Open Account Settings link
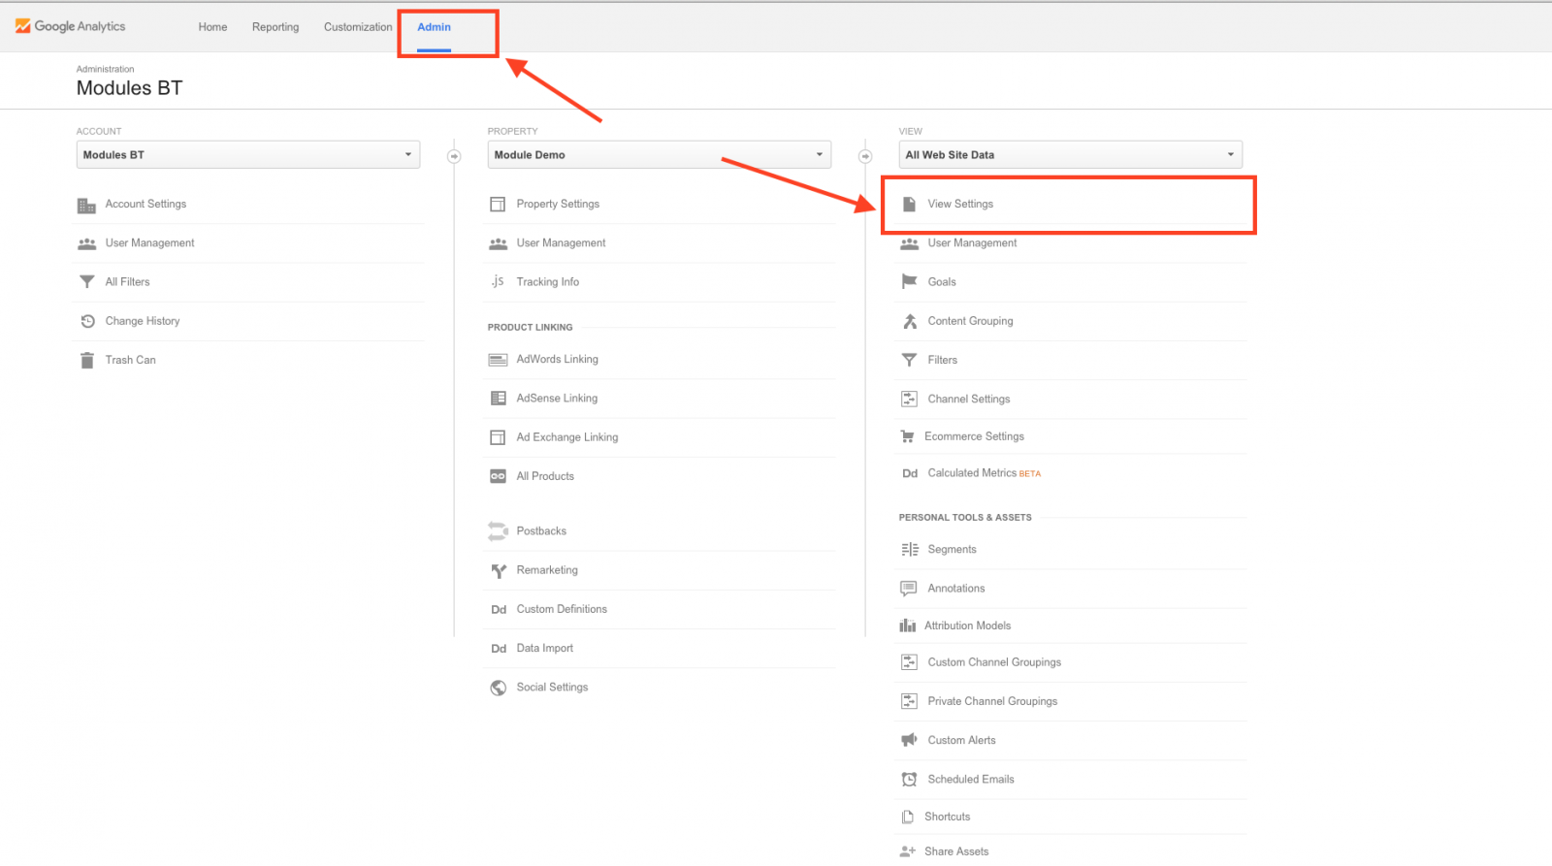The width and height of the screenshot is (1552, 866). [145, 204]
